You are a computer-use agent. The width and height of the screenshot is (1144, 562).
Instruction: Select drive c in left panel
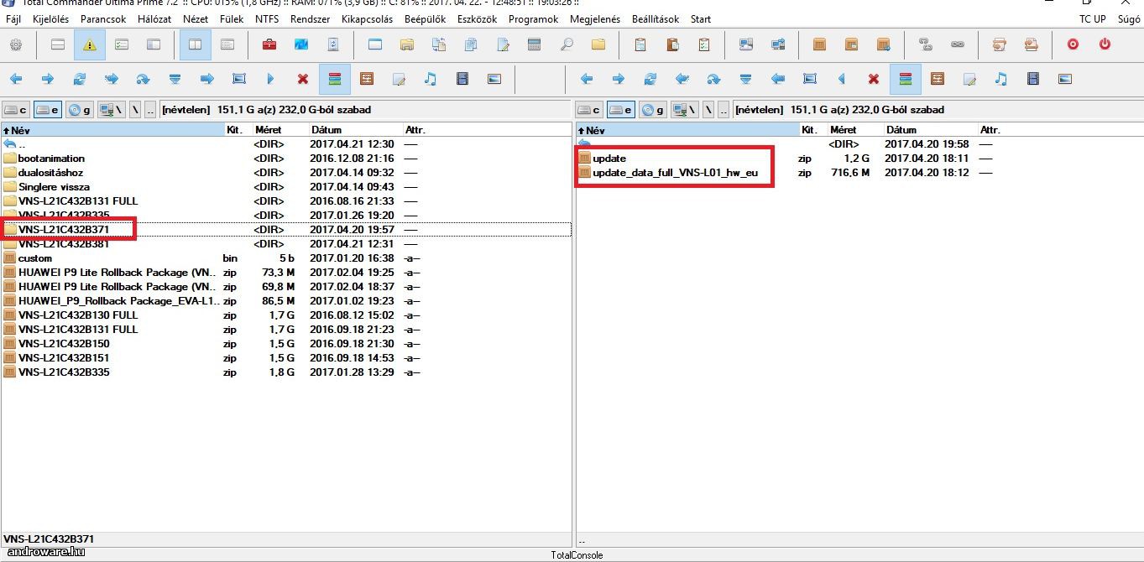16,110
